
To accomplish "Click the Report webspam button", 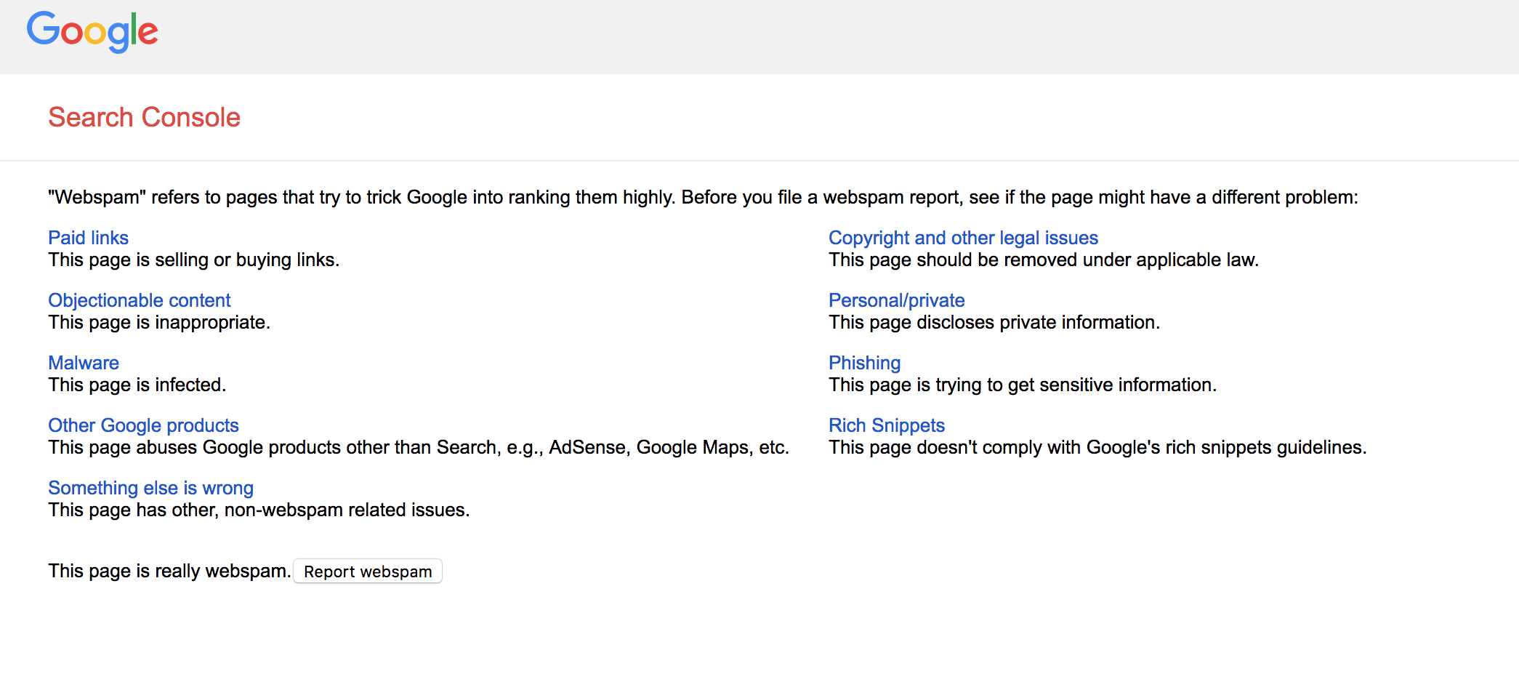I will (368, 571).
